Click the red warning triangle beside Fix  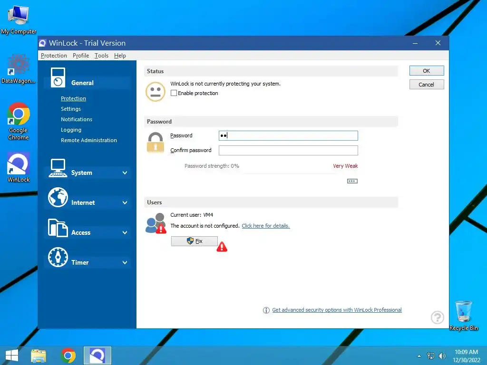[222, 247]
